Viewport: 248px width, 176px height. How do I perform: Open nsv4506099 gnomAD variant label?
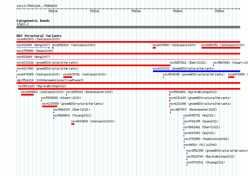[194, 74]
